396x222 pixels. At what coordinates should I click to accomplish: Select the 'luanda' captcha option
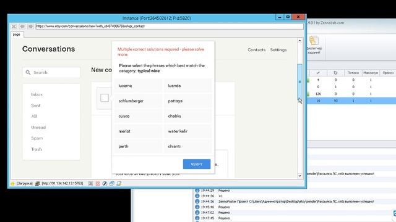pos(187,86)
